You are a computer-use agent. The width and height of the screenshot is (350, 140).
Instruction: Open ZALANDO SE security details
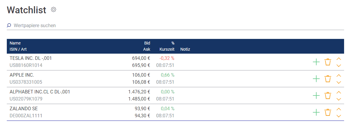coord(24,109)
